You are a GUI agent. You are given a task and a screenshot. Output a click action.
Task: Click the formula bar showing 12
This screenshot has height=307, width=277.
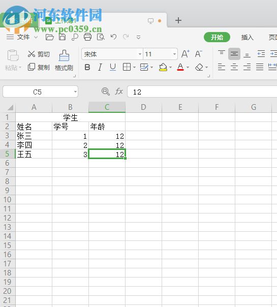coord(202,91)
